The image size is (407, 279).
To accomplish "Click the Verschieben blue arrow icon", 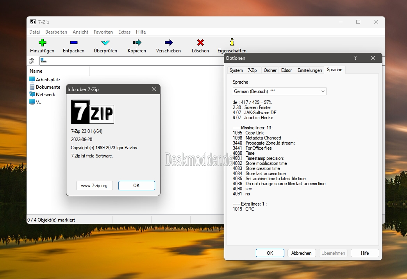I will 169,42.
